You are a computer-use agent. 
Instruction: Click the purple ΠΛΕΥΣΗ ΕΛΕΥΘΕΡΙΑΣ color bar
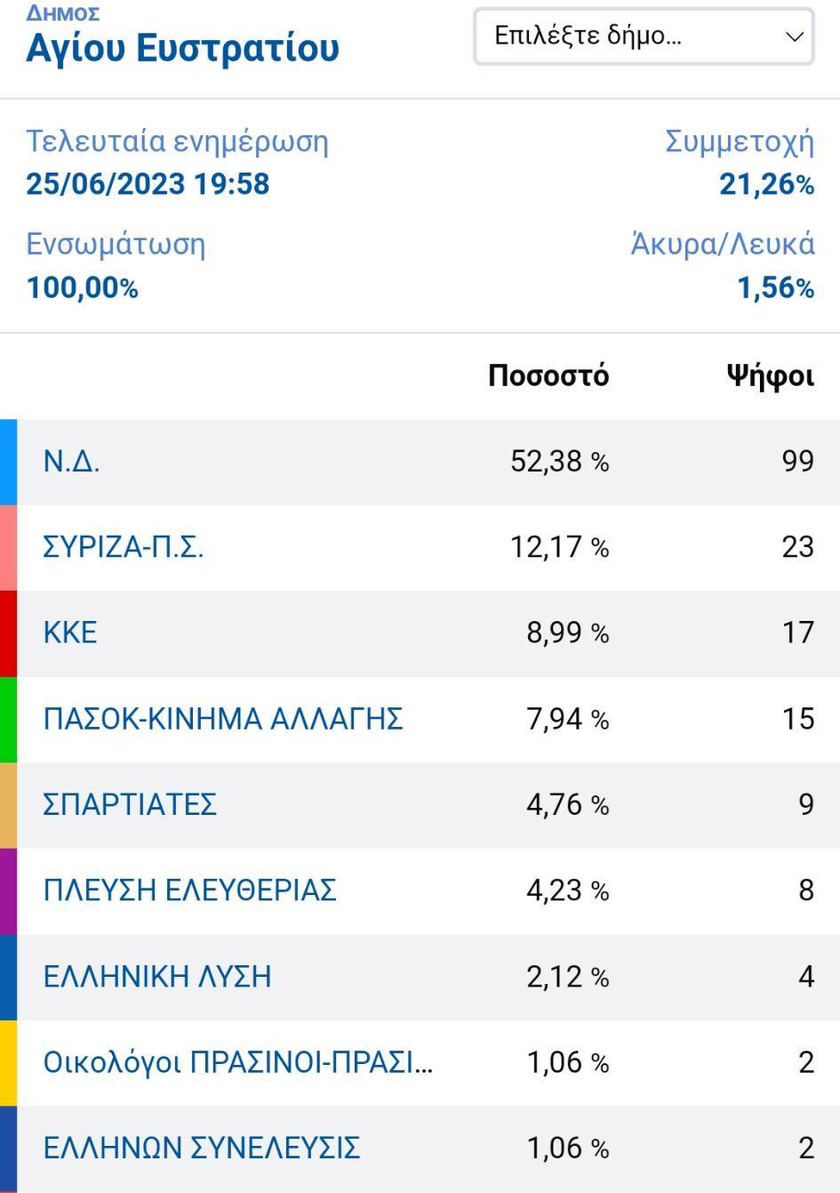pyautogui.click(x=8, y=891)
